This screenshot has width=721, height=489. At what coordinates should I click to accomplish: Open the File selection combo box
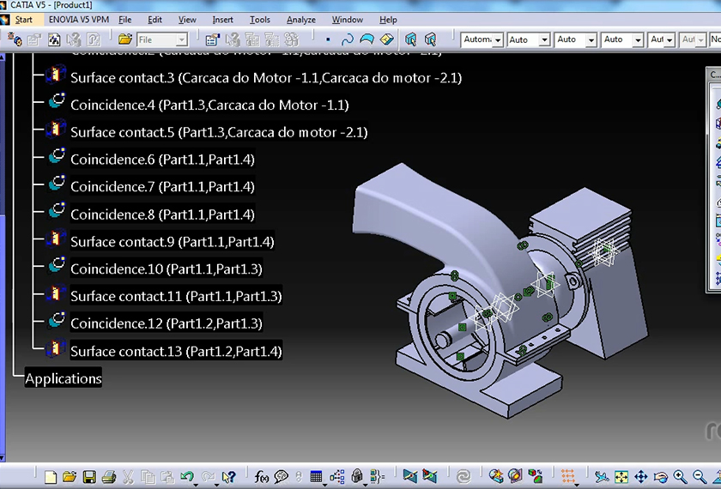tap(161, 39)
